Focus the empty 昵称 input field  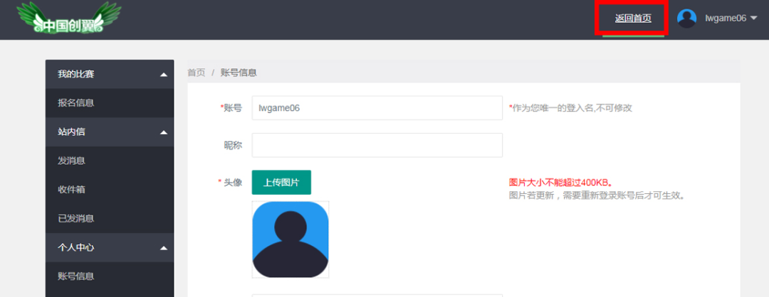(x=377, y=146)
